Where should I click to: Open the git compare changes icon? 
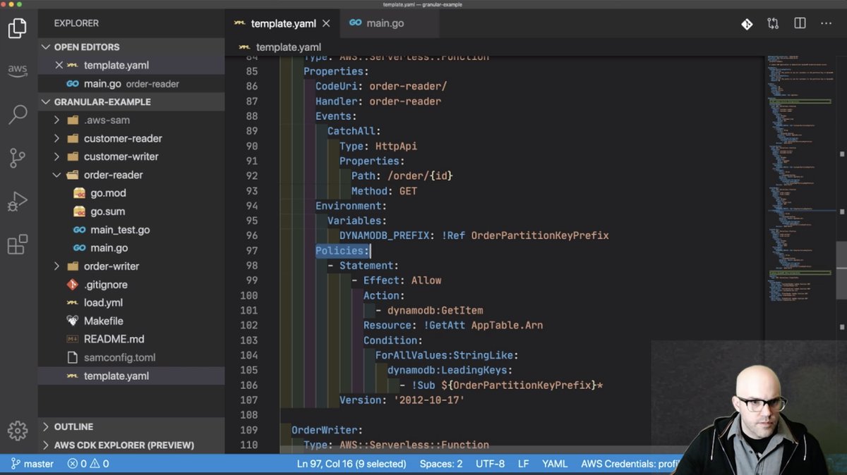click(x=773, y=23)
